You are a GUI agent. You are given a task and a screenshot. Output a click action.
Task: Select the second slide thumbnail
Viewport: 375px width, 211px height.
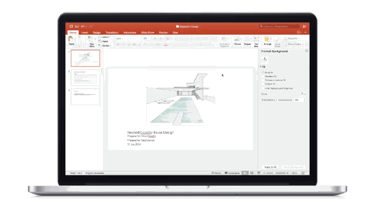coord(85,78)
